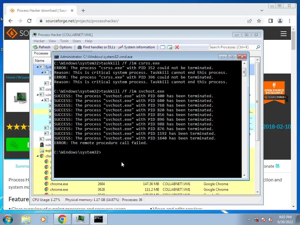Click the Refresh toolbar button in Process Hacker

pyautogui.click(x=42, y=47)
